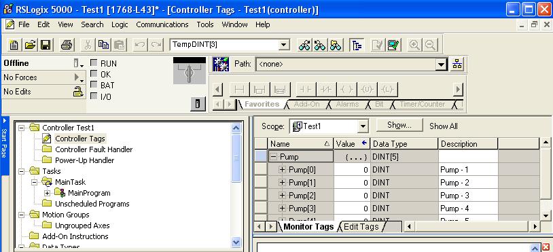Insert a Branch Level element from instruction toolbar
The width and height of the screenshot is (553, 252).
280,90
